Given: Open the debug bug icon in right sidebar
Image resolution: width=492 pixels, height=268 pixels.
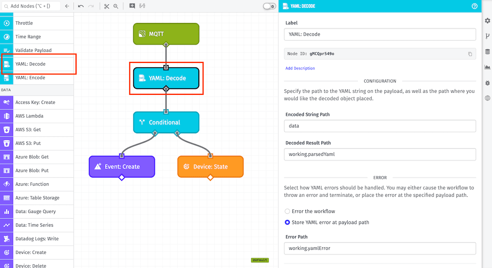Looking at the screenshot, I should (487, 83).
